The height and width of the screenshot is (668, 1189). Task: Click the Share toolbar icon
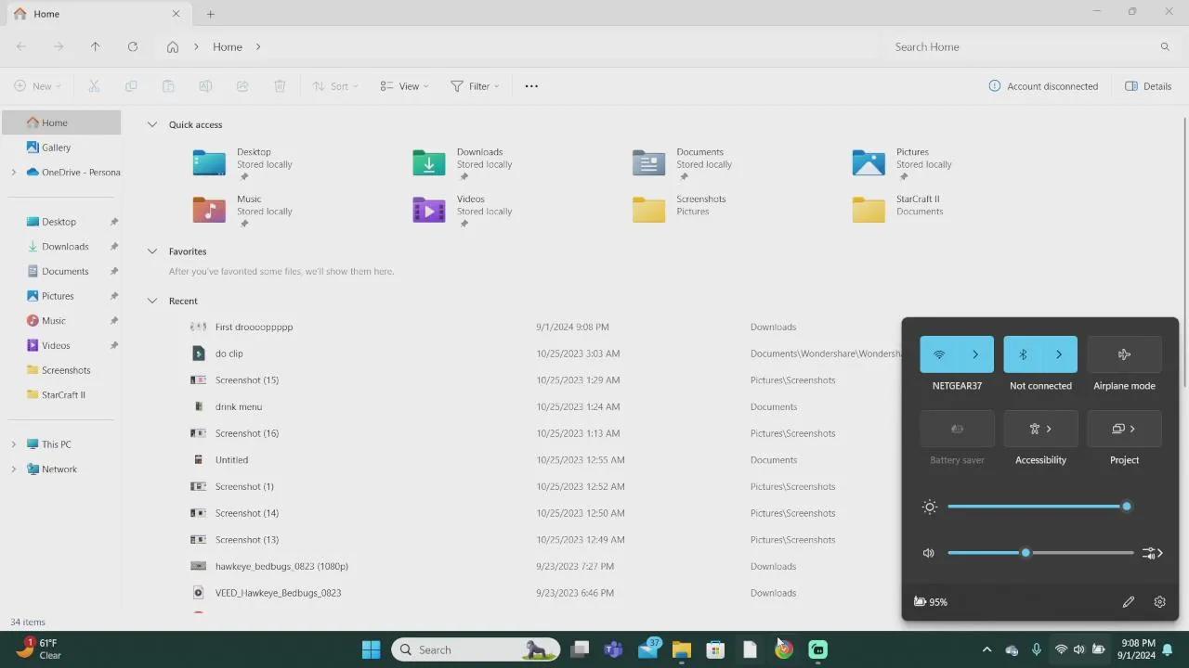242,86
